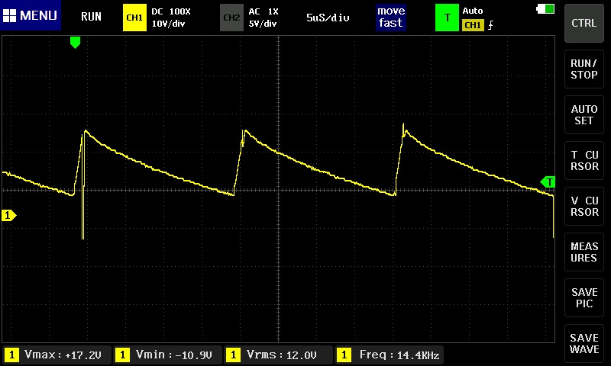Viewport: 611px width, 366px height.
Task: Click SAVE PIC to capture the screen
Action: 584,297
